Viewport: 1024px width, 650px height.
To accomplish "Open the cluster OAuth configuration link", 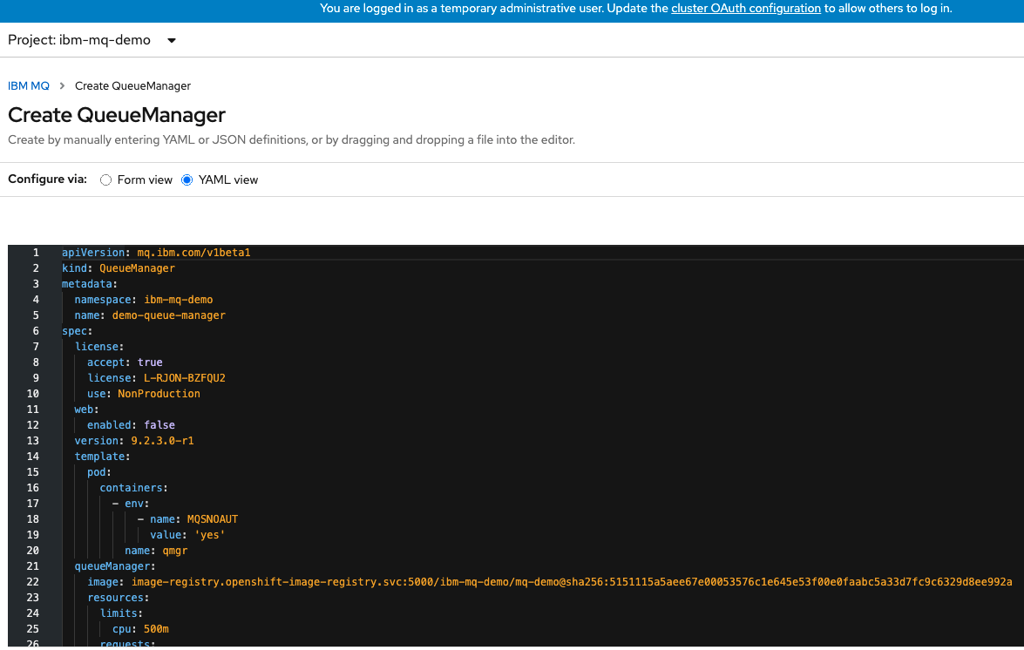I will [745, 9].
